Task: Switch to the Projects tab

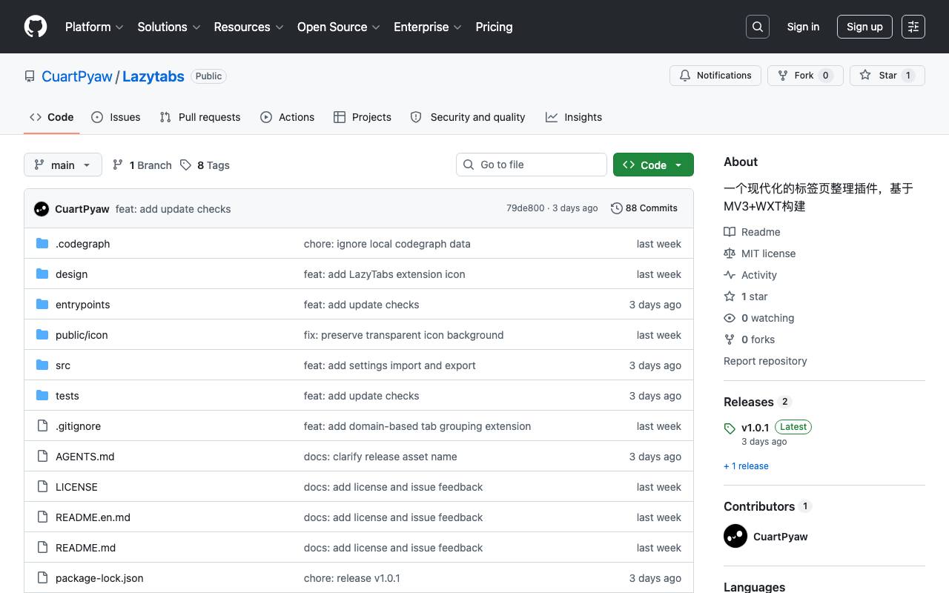Action: click(363, 117)
